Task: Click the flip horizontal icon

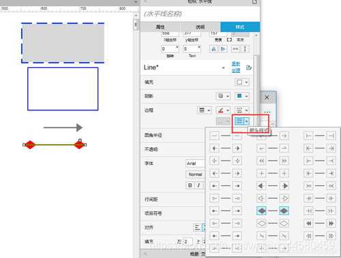Action: pyautogui.click(x=213, y=49)
